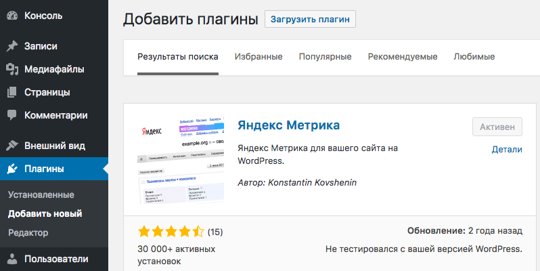Click the Добавить плагины page heading
The width and height of the screenshot is (540, 271).
click(191, 19)
